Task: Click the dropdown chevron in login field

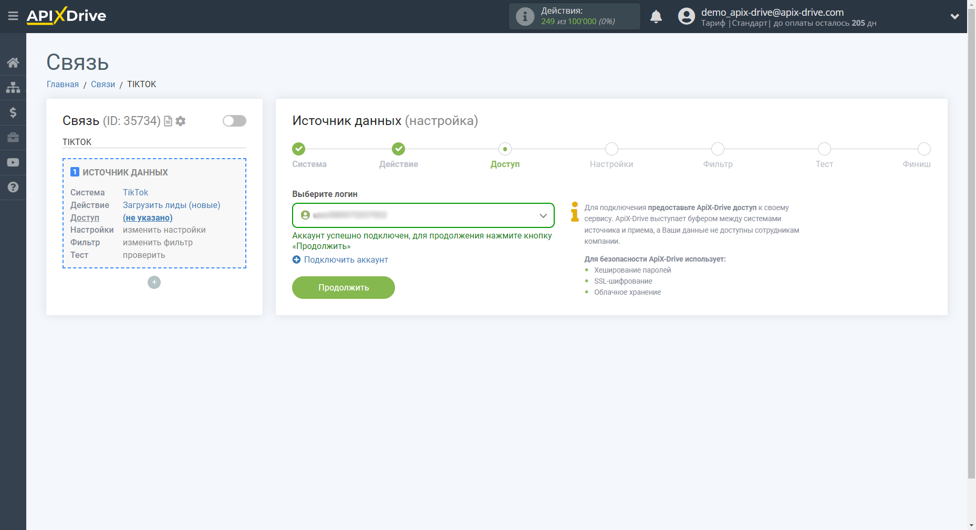Action: click(x=543, y=216)
